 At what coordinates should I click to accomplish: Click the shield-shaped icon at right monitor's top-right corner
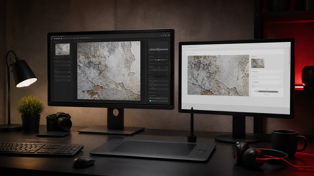tap(288, 44)
